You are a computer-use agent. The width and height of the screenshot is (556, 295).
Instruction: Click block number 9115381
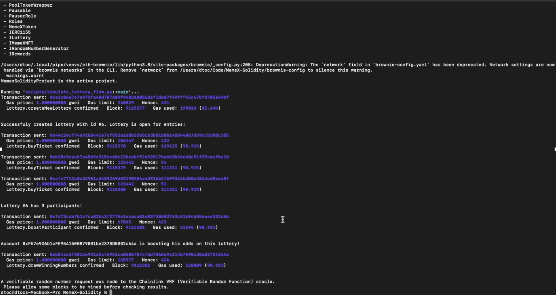point(135,227)
